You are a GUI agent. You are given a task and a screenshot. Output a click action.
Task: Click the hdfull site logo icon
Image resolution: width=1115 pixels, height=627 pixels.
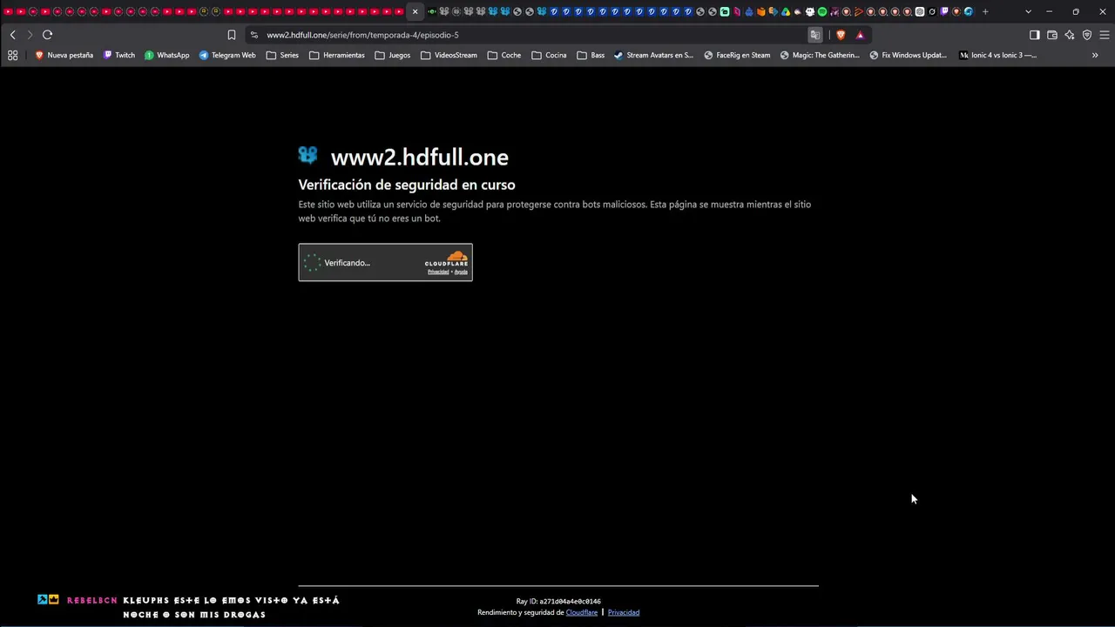[307, 155]
